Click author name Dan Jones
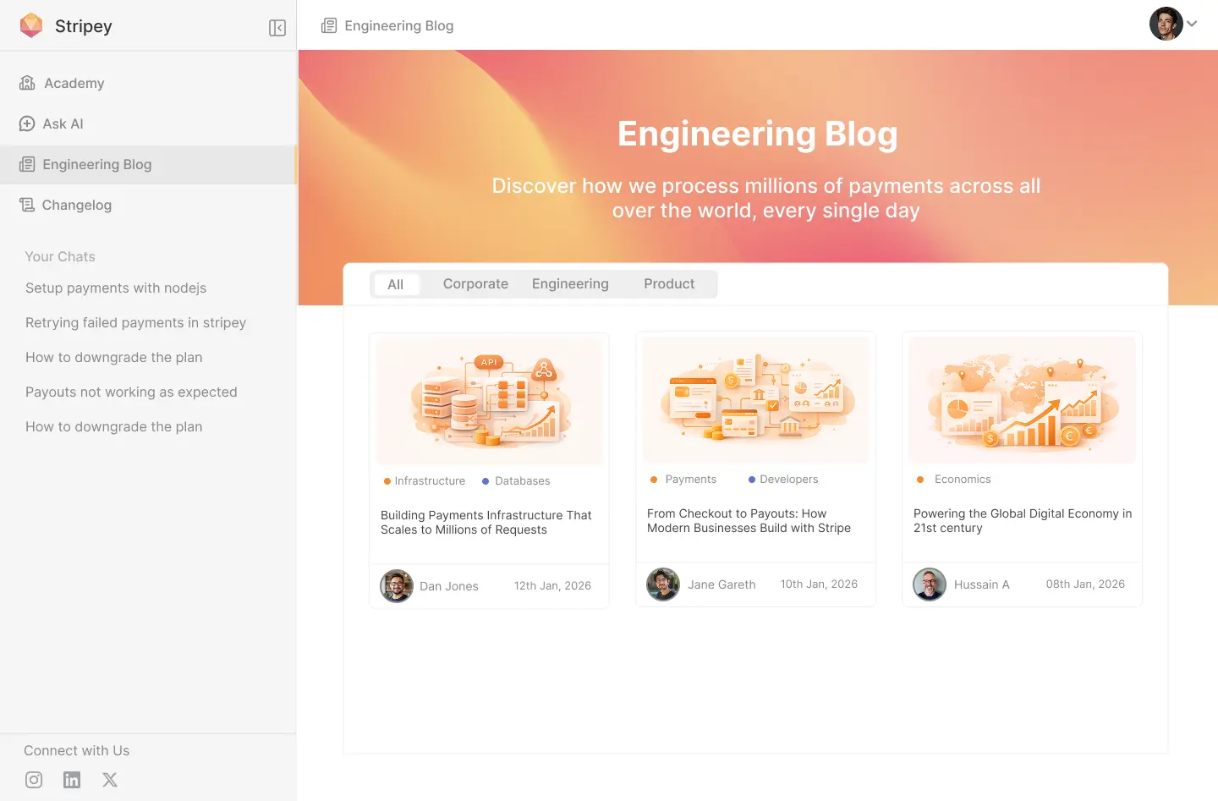This screenshot has height=801, width=1218. point(449,586)
